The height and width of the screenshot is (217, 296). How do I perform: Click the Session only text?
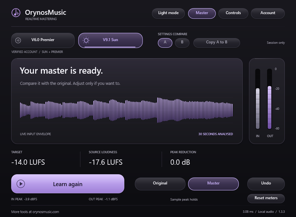point(276,43)
